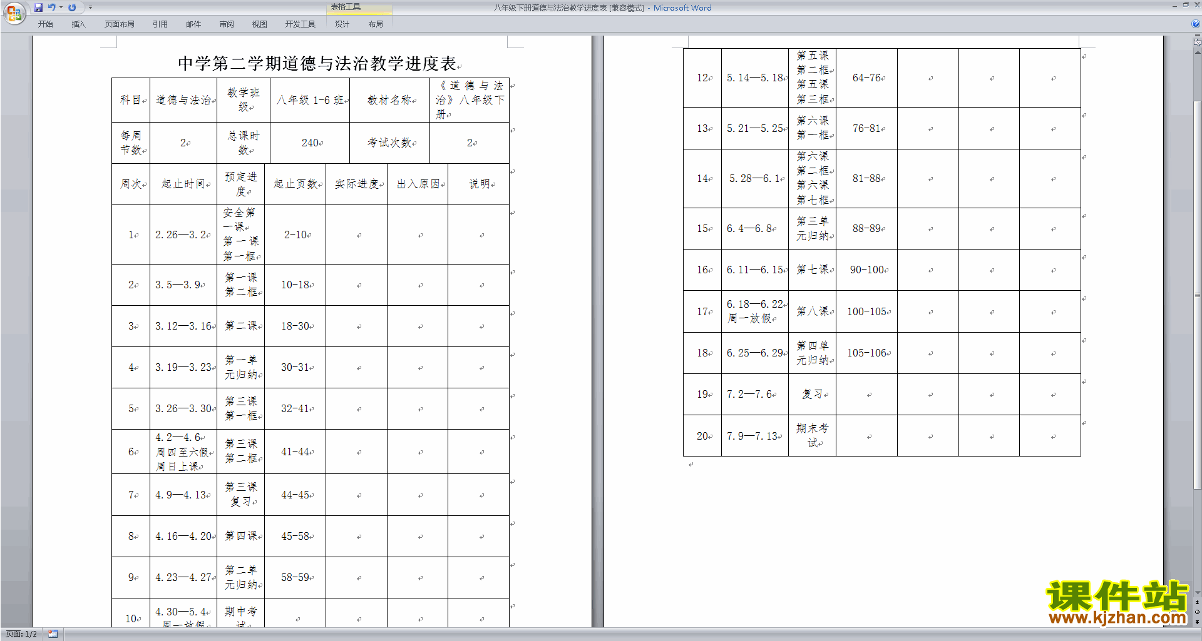This screenshot has width=1202, height=641.
Task: Click date cell '3.19—3.23'
Action: [183, 367]
